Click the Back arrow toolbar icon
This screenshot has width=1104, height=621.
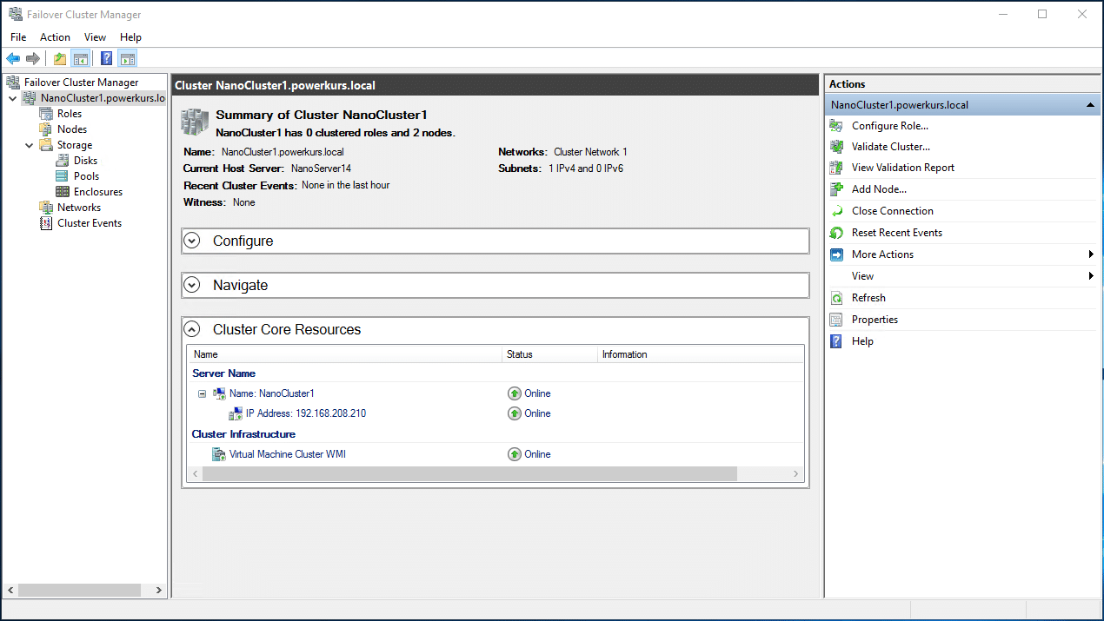13,59
